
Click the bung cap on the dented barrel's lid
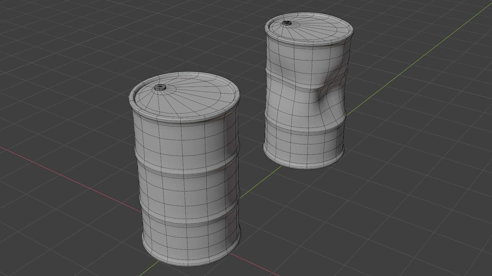click(287, 23)
